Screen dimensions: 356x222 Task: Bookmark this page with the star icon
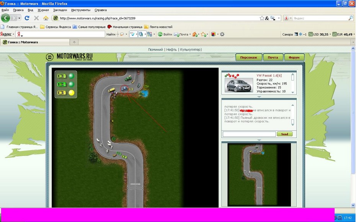(262, 18)
